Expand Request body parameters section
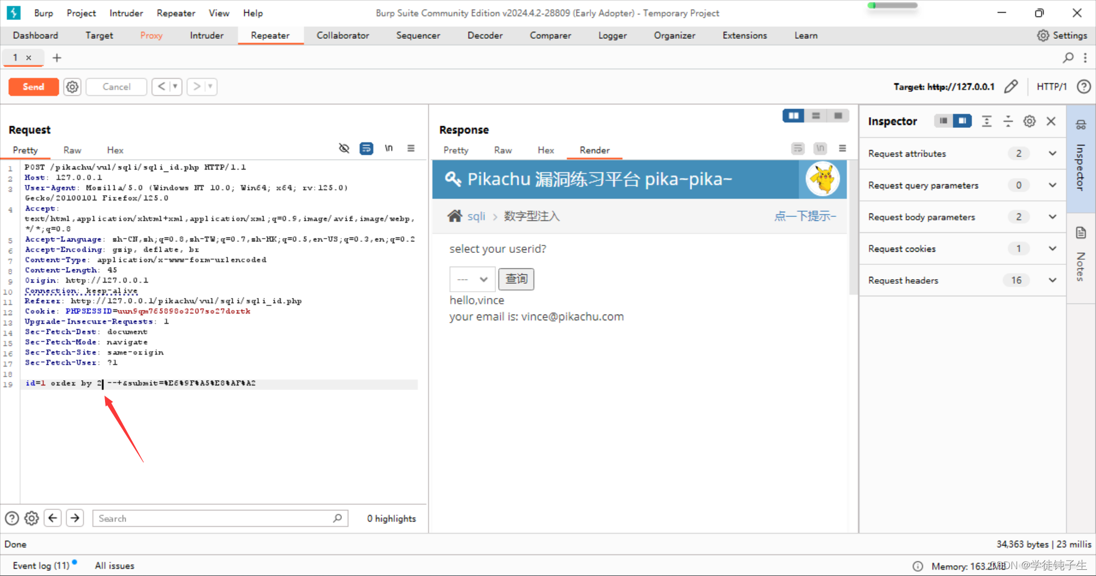This screenshot has width=1096, height=576. pos(1053,216)
